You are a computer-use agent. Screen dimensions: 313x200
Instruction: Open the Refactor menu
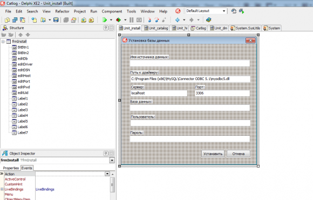click(62, 11)
